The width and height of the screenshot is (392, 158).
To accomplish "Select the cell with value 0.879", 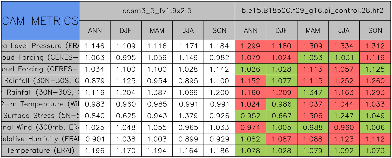I will 95,81.
